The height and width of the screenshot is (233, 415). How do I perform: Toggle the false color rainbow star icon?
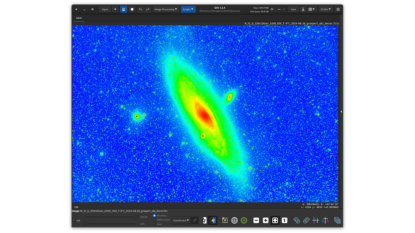213,220
